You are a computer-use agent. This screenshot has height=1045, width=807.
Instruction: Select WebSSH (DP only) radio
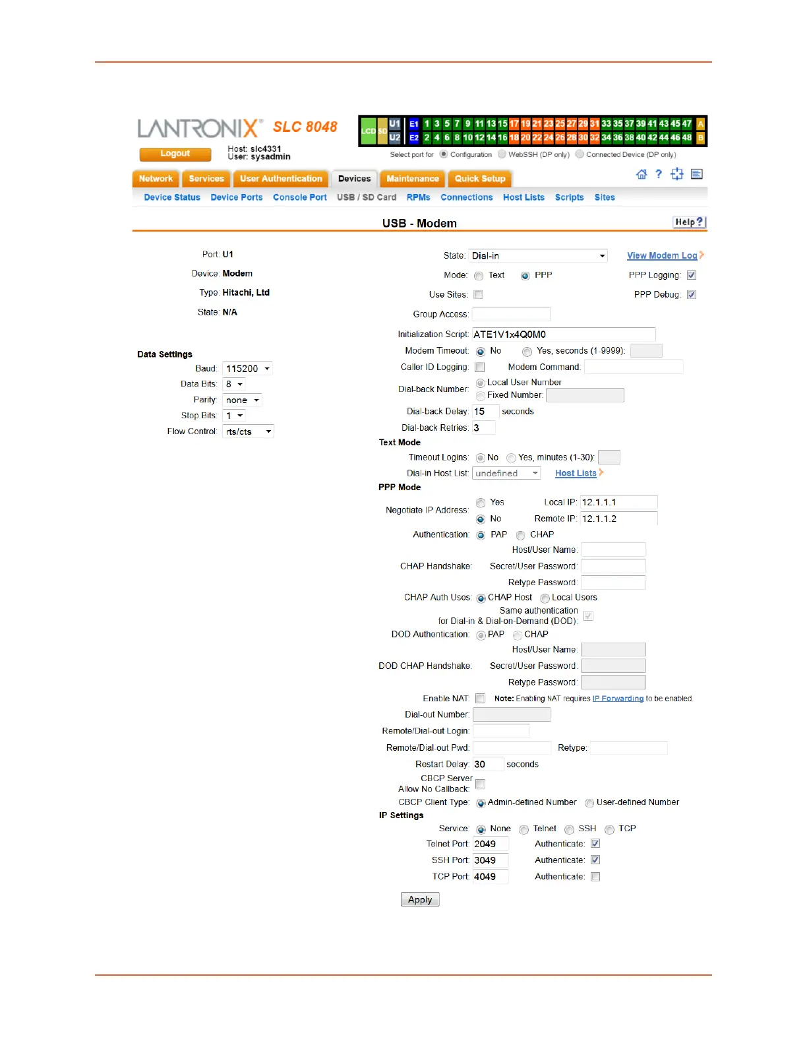tap(502, 154)
